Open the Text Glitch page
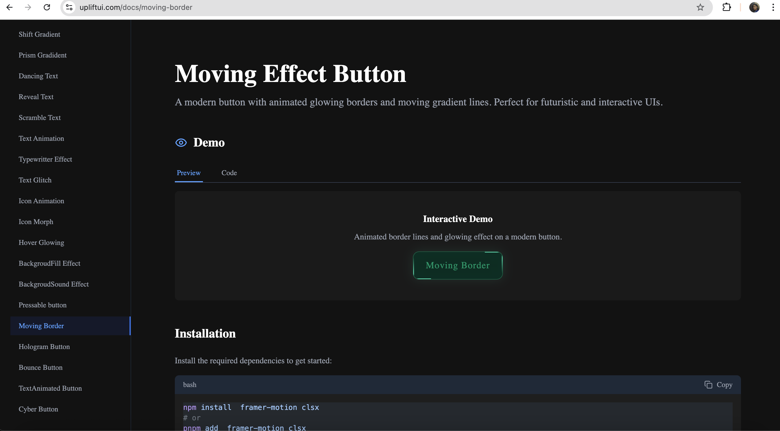780x431 pixels. click(x=35, y=180)
